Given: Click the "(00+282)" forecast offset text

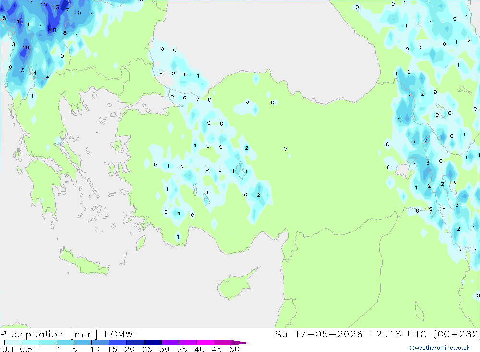Looking at the screenshot, I should [456, 334].
